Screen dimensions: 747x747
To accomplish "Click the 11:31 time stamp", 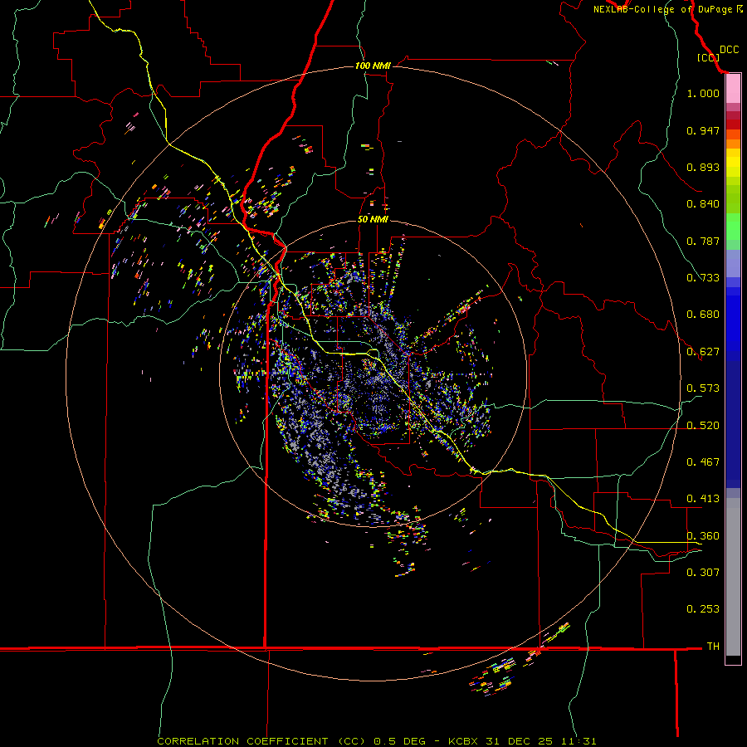I will [578, 741].
